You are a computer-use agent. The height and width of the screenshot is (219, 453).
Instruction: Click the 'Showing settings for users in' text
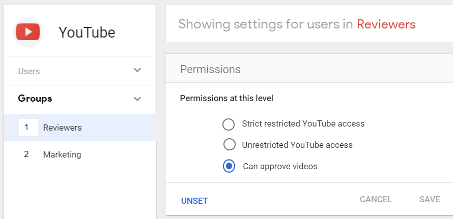tap(266, 24)
